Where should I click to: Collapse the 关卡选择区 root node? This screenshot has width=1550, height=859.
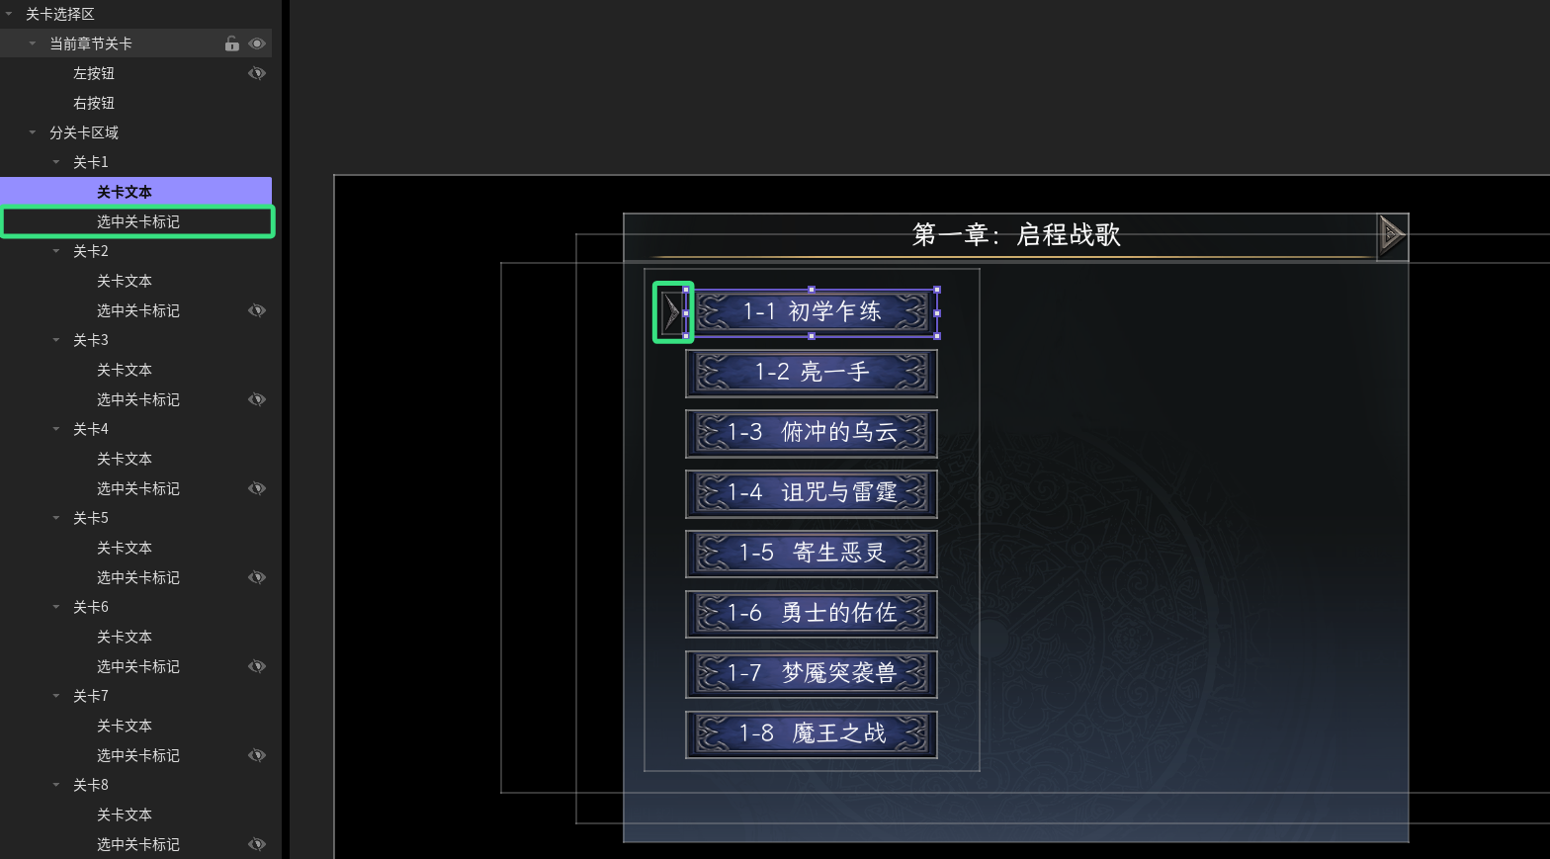tap(9, 14)
